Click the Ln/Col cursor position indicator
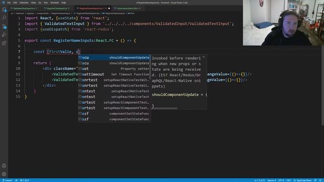The width and height of the screenshot is (324, 182). [259, 180]
